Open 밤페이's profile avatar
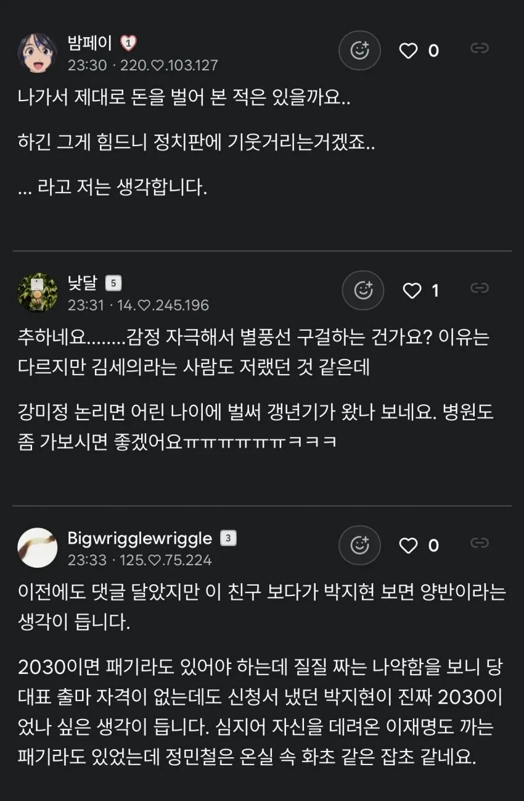This screenshot has width=524, height=801. point(37,53)
